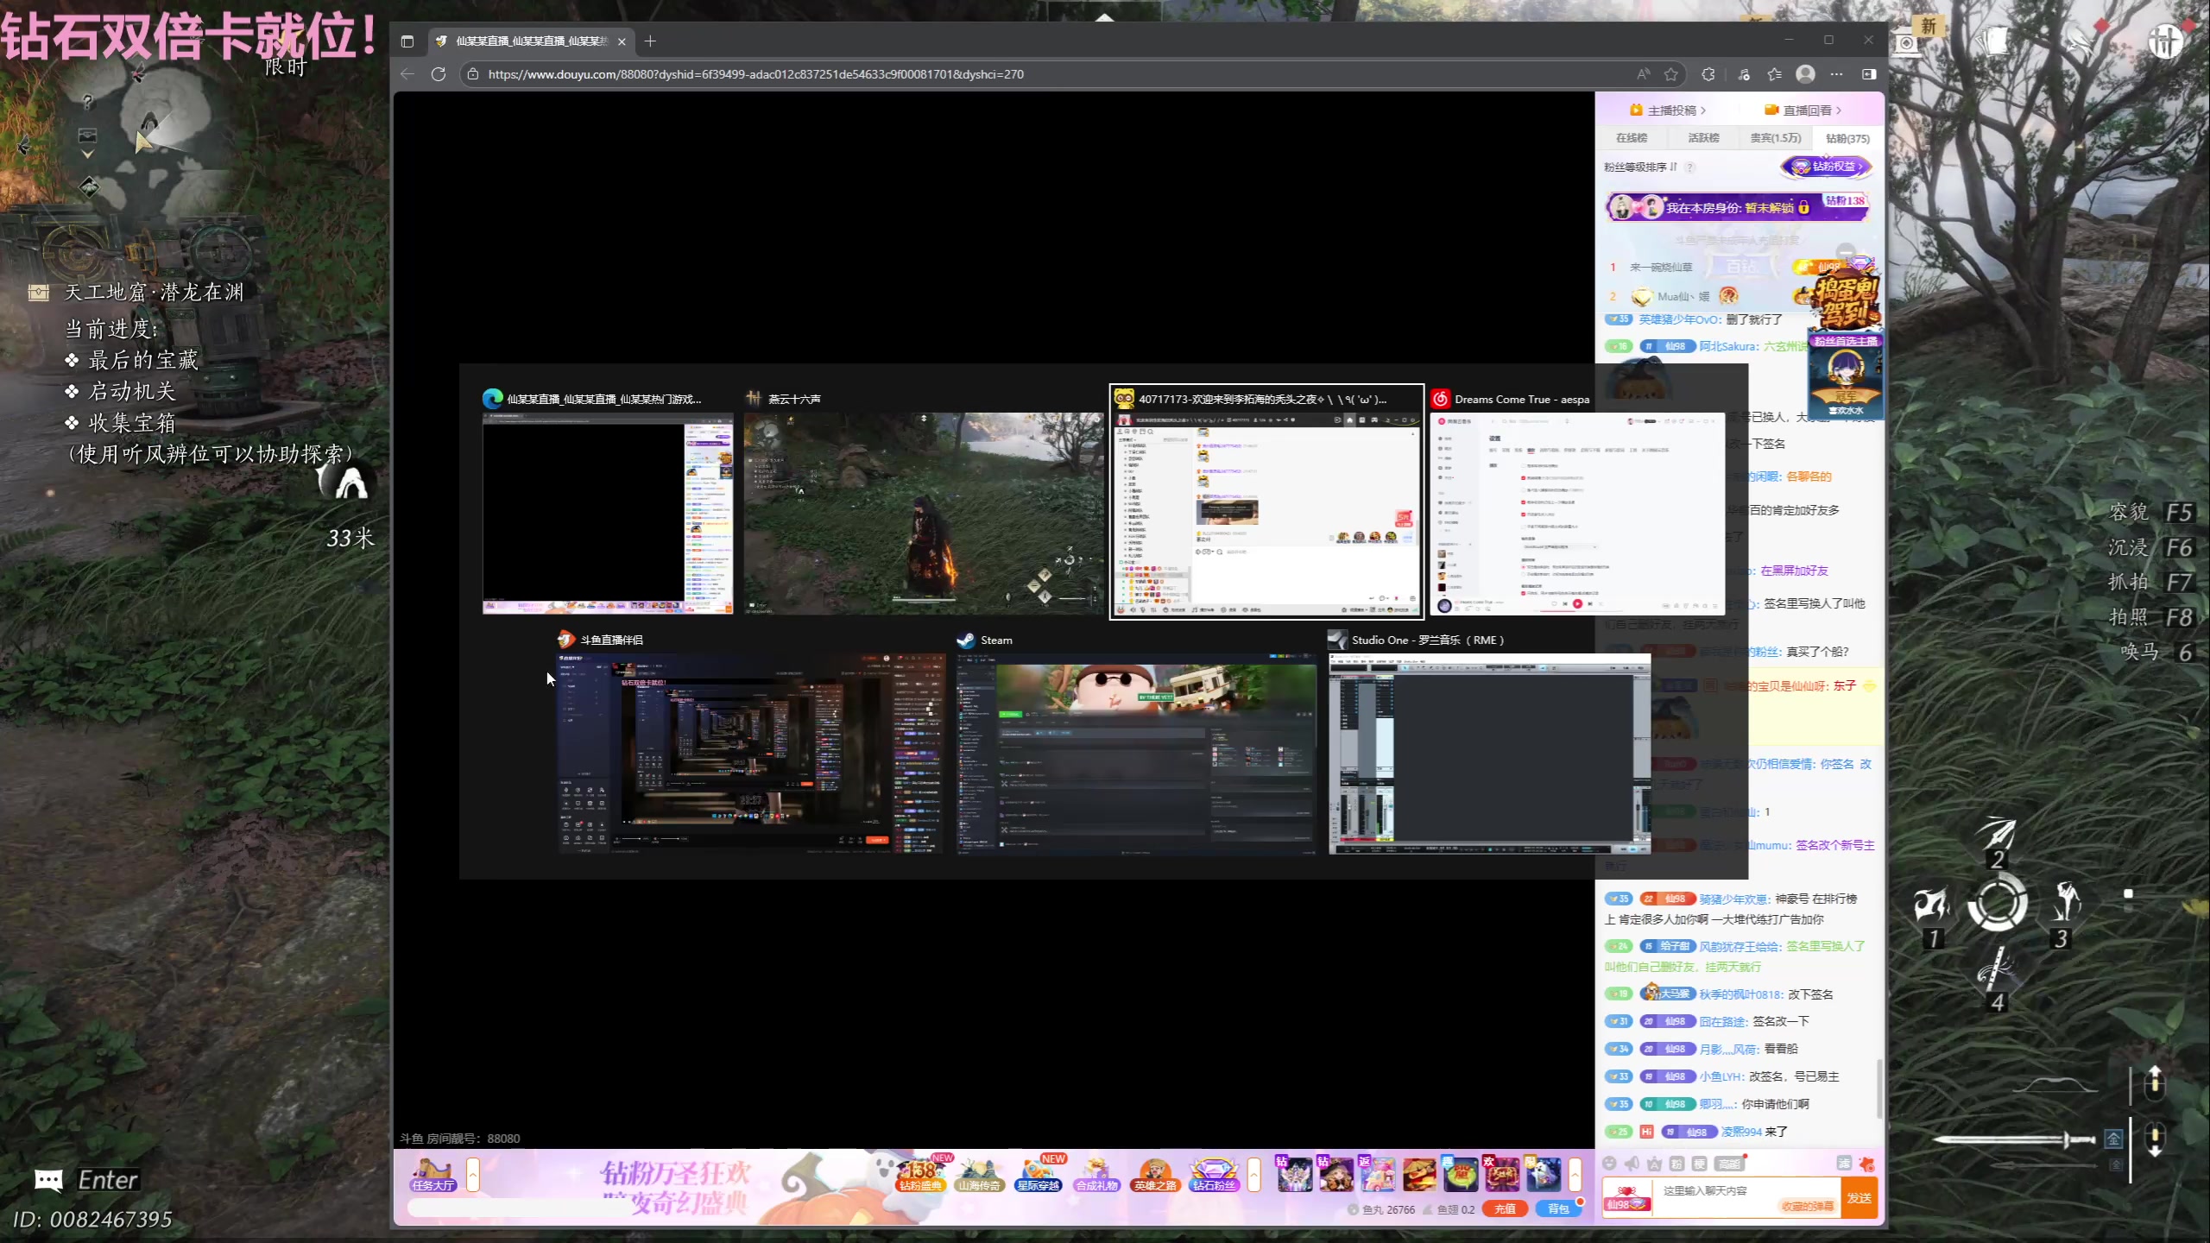The width and height of the screenshot is (2210, 1243).
Task: Expand the arrow next to 任务大厅
Action: point(473,1174)
